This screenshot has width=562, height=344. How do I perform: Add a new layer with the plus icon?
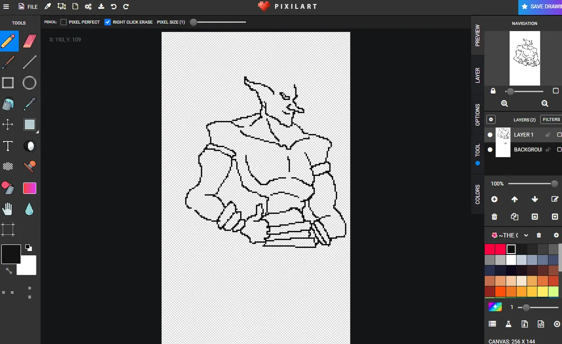[494, 199]
